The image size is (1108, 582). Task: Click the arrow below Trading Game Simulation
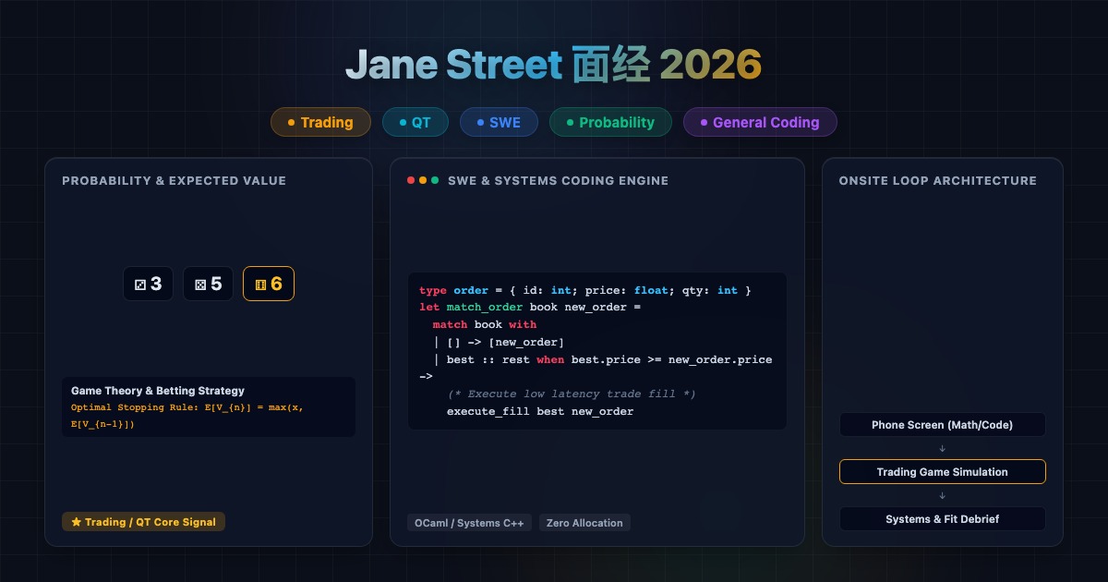pyautogui.click(x=942, y=496)
